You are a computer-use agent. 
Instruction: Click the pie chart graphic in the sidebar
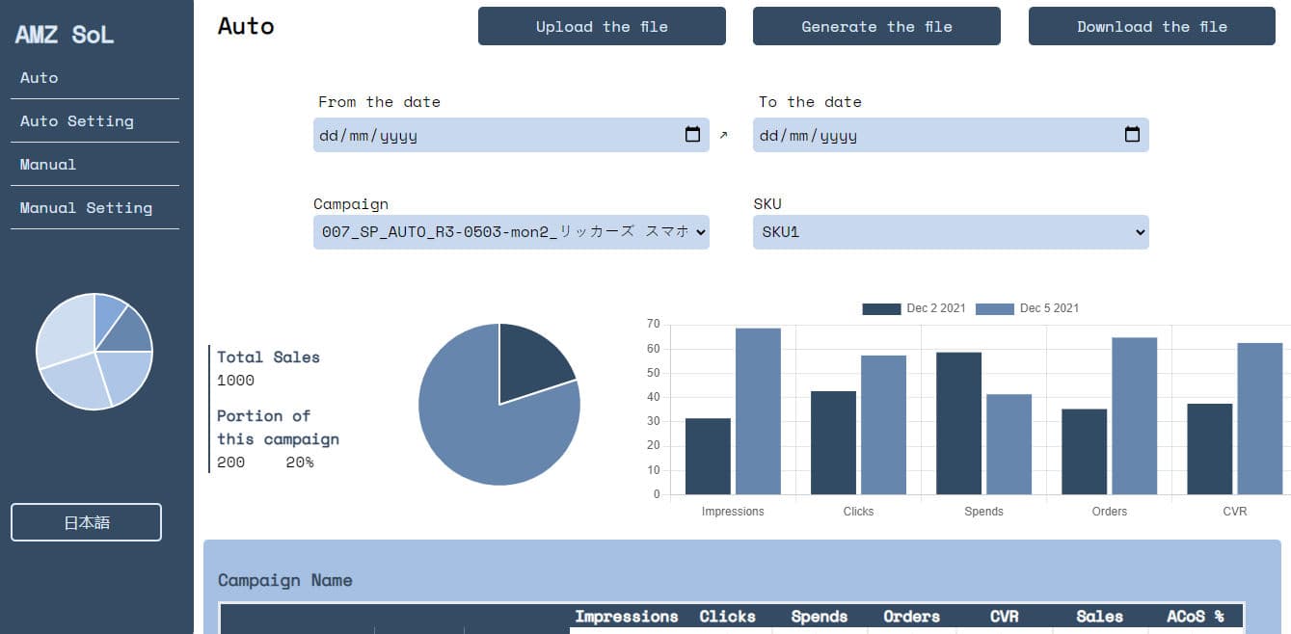click(94, 352)
